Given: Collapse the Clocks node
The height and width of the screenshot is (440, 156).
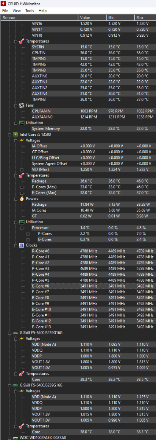Looking at the screenshot, I should click(15, 245).
